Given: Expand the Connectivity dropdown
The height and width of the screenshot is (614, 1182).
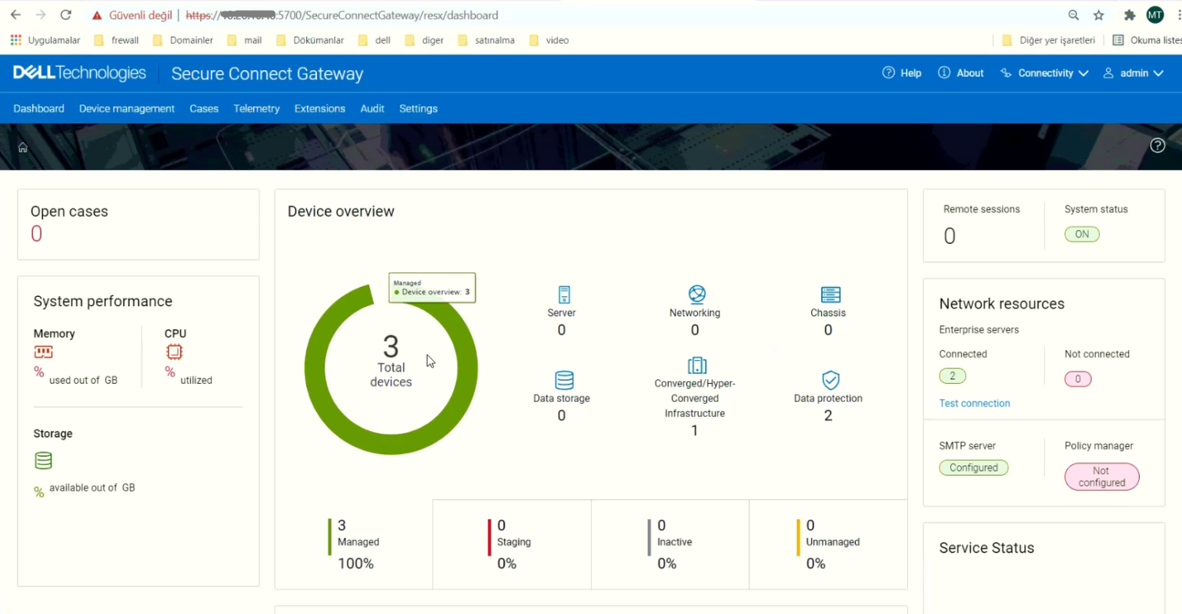Looking at the screenshot, I should tap(1044, 72).
